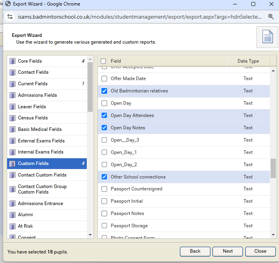Check the Offer Made Date checkbox
Image resolution: width=279 pixels, height=263 pixels.
[104, 79]
